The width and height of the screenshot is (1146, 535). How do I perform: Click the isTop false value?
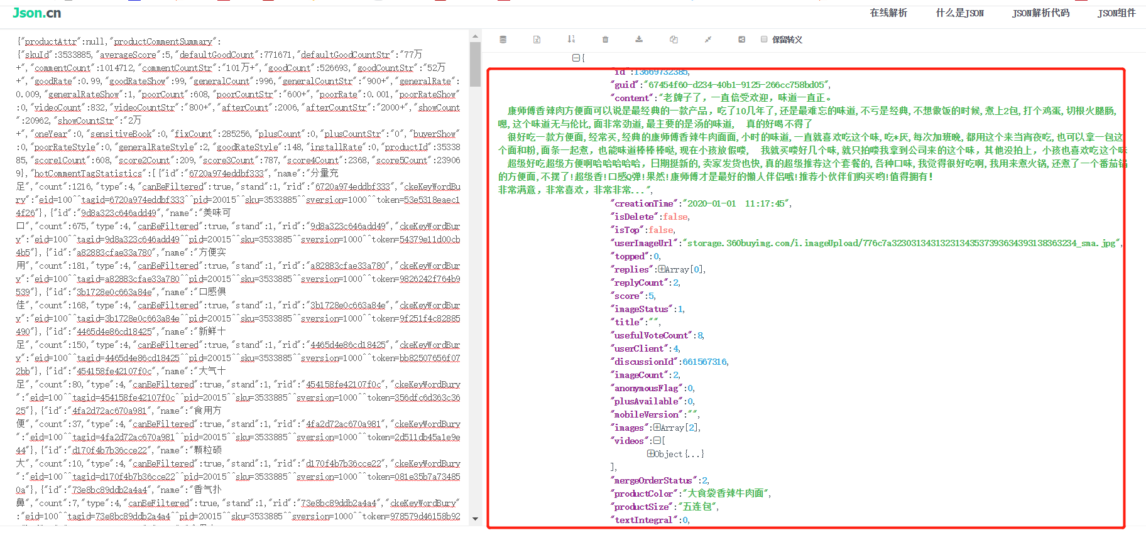tap(661, 230)
